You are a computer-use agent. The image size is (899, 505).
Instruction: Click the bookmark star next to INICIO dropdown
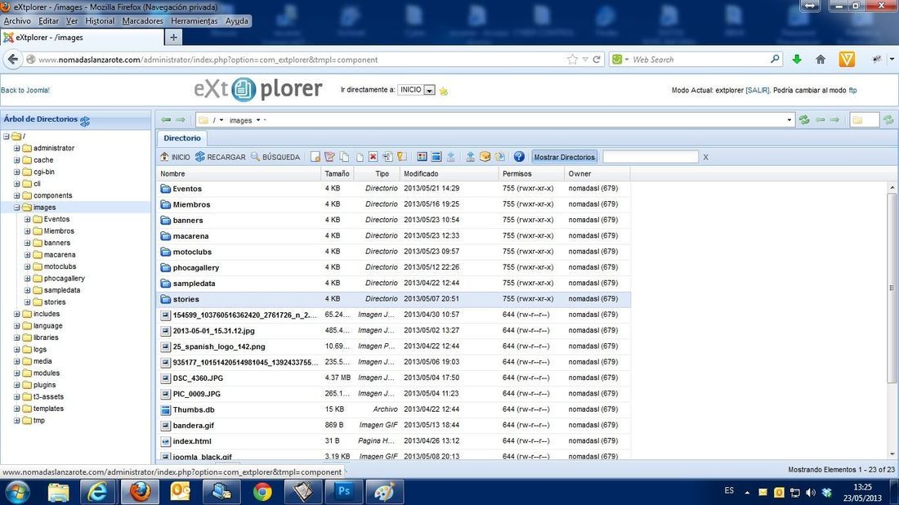[x=444, y=92]
